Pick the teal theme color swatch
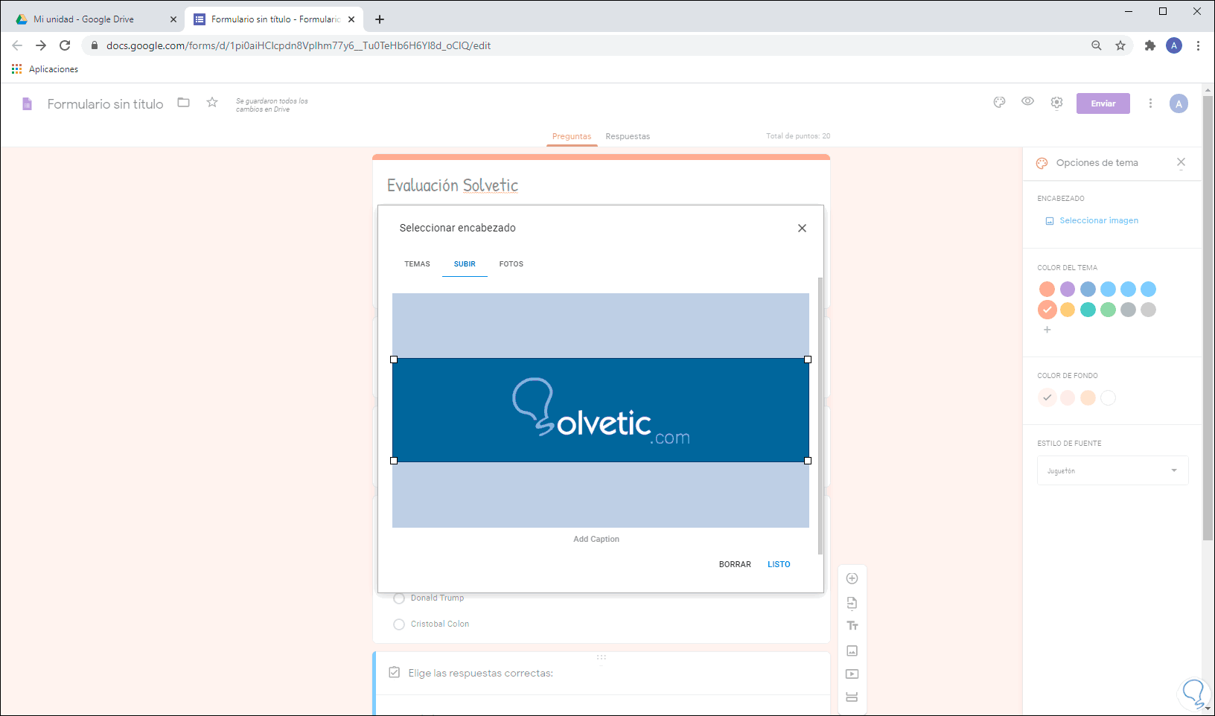This screenshot has width=1215, height=716. point(1088,310)
